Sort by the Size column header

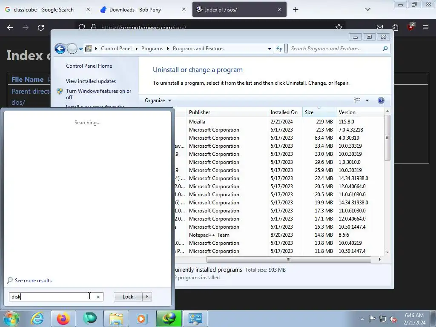319,112
